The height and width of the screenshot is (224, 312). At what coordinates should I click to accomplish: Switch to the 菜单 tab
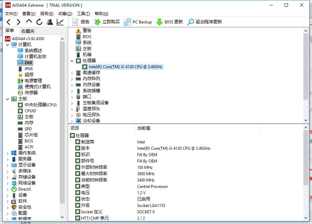pyautogui.click(x=10, y=30)
